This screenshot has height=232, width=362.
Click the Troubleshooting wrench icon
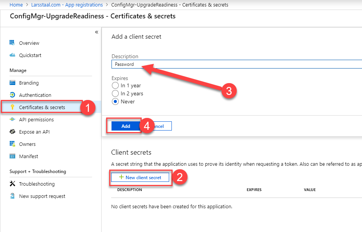(12, 184)
